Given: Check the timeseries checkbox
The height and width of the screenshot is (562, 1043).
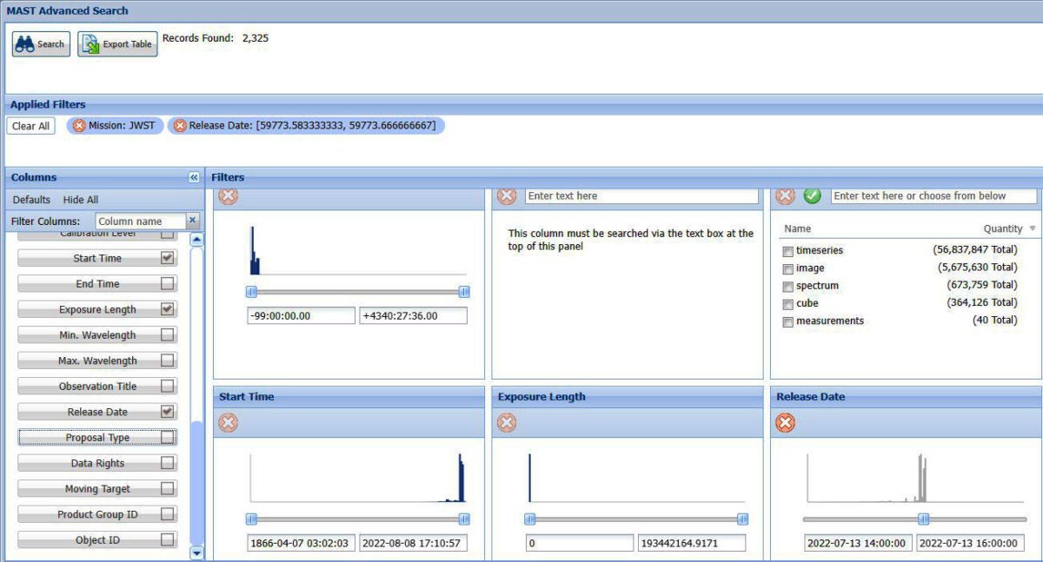Looking at the screenshot, I should (x=787, y=251).
